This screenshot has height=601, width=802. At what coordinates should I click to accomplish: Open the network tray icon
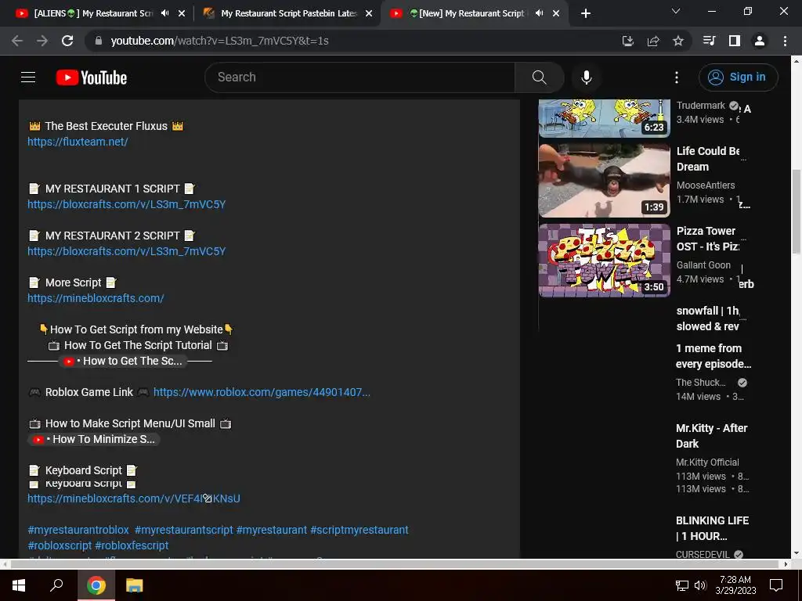(682, 585)
